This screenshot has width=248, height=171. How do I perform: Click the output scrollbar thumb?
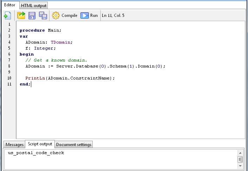click(x=240, y=159)
